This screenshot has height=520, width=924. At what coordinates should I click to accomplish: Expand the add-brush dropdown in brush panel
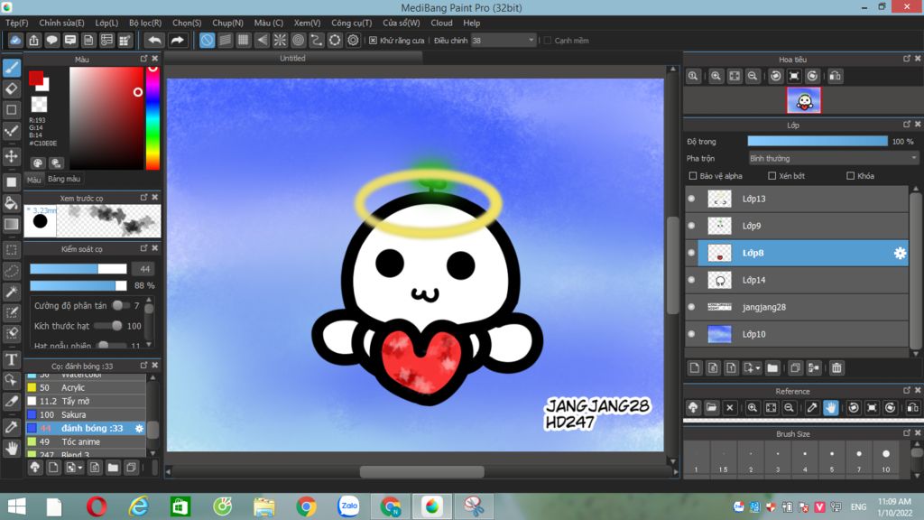click(80, 468)
